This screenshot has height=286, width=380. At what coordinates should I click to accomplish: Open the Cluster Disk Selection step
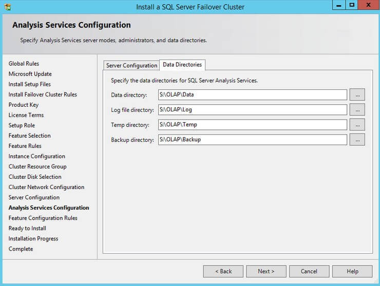click(x=35, y=177)
